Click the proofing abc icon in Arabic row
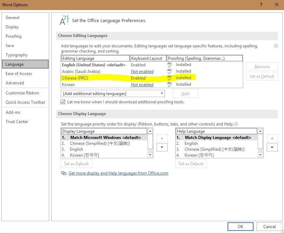The height and width of the screenshot is (234, 284). tap(169, 71)
